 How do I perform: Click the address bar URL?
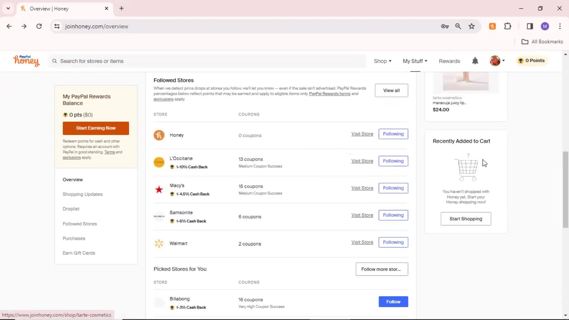tap(97, 26)
